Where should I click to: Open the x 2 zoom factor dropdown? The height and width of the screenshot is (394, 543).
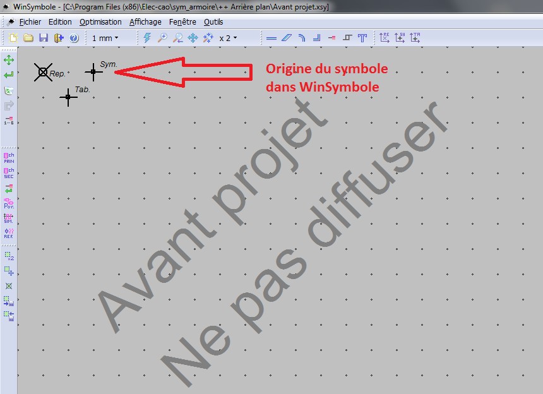click(228, 38)
